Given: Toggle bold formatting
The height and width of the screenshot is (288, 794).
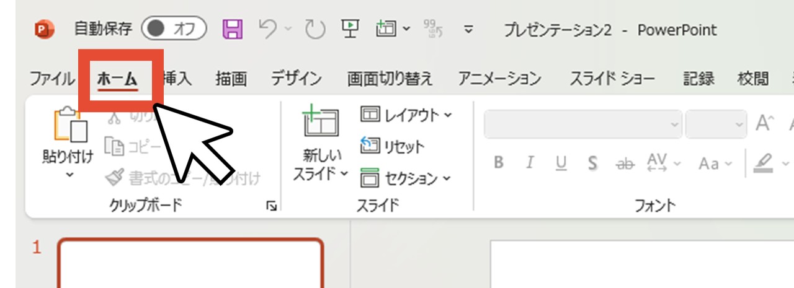Looking at the screenshot, I should [498, 163].
